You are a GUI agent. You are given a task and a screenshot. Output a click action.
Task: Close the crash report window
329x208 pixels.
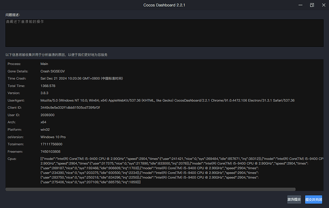(x=323, y=5)
